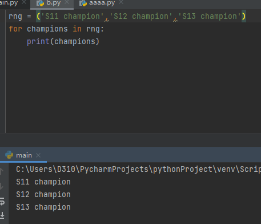The height and width of the screenshot is (224, 261).
Task: Click the comma warning after 'S11 champion'
Action: coord(107,19)
